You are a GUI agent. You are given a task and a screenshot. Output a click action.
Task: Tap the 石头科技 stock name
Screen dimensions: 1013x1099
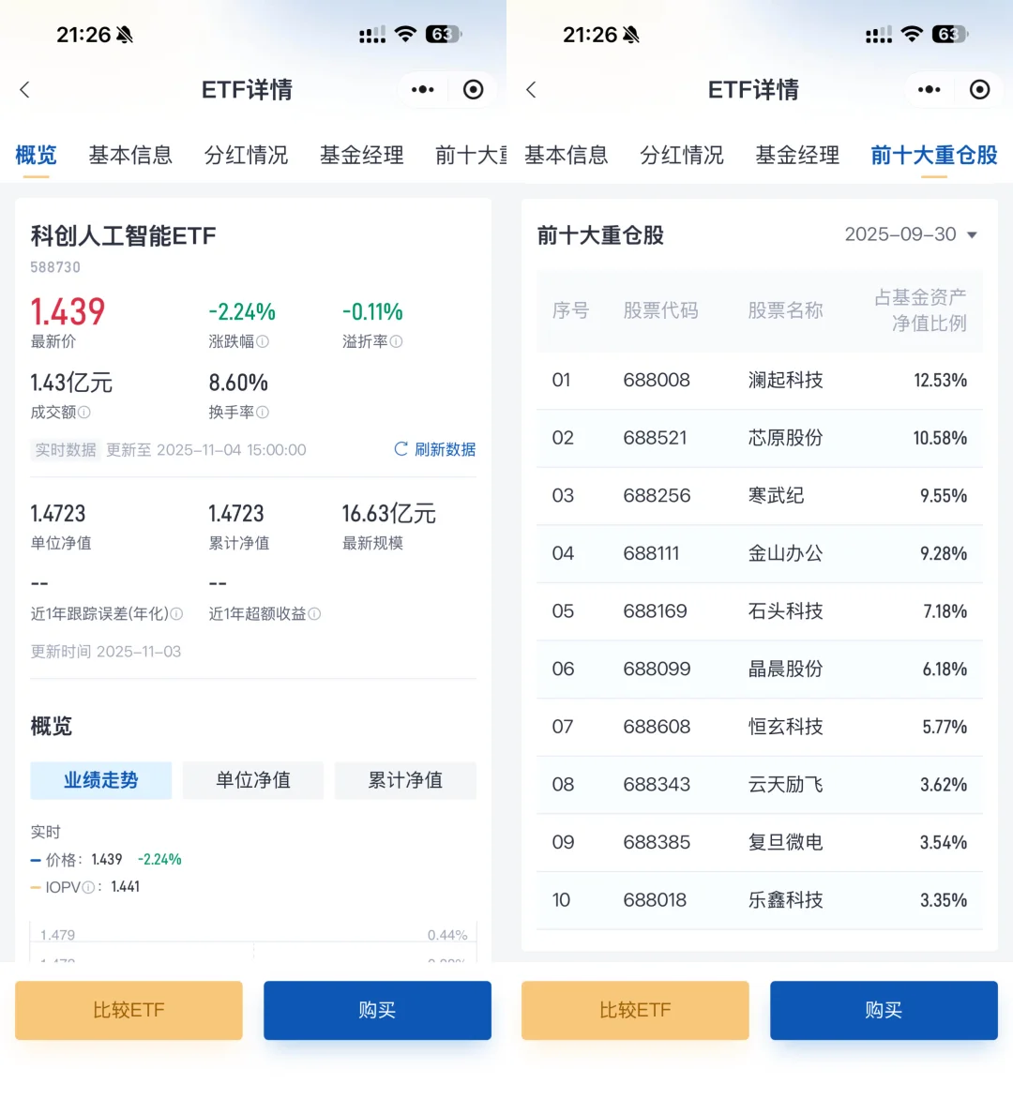click(785, 611)
